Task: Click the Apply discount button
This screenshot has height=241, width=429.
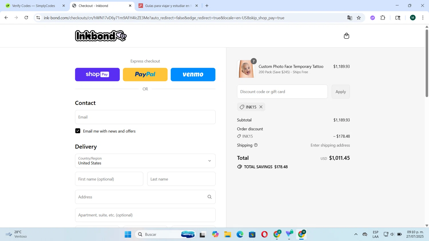Action: pos(341,92)
